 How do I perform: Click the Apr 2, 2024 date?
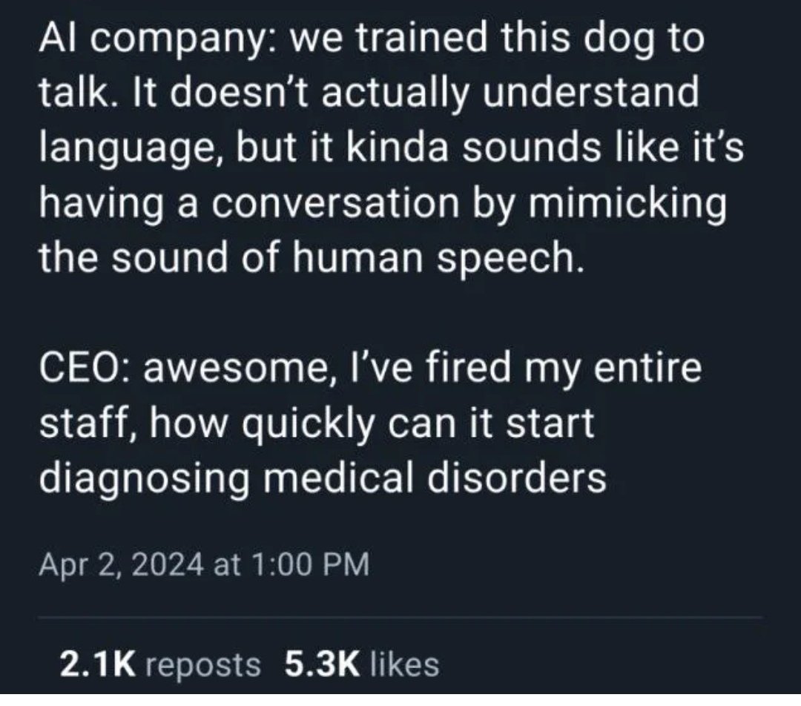pos(120,567)
